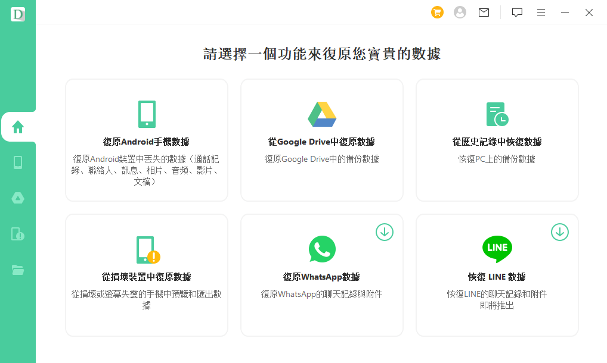Open the folder history icon in sidebar
This screenshot has height=363, width=607.
tap(18, 270)
